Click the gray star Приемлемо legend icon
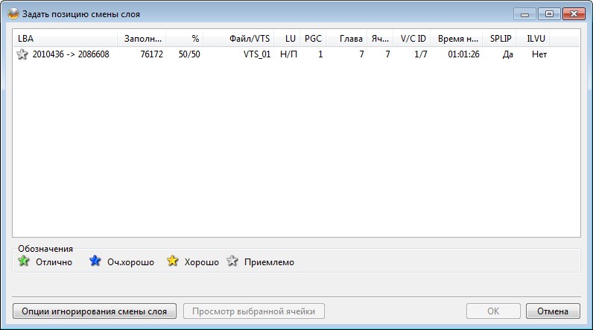 click(232, 261)
